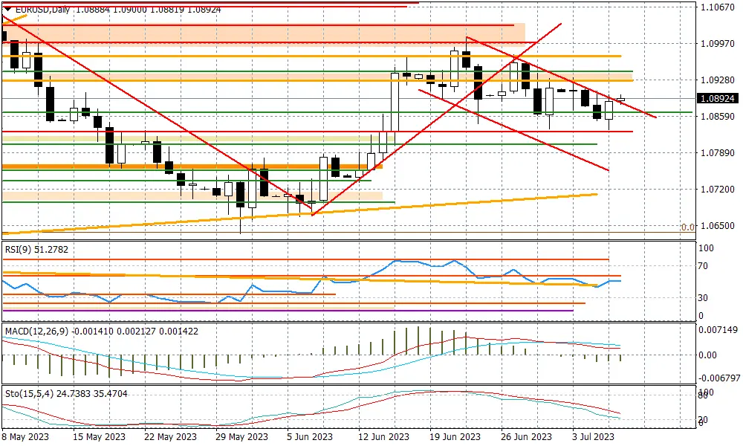
Task: Click the 12 Jun 2023 date marker
Action: click(x=383, y=436)
